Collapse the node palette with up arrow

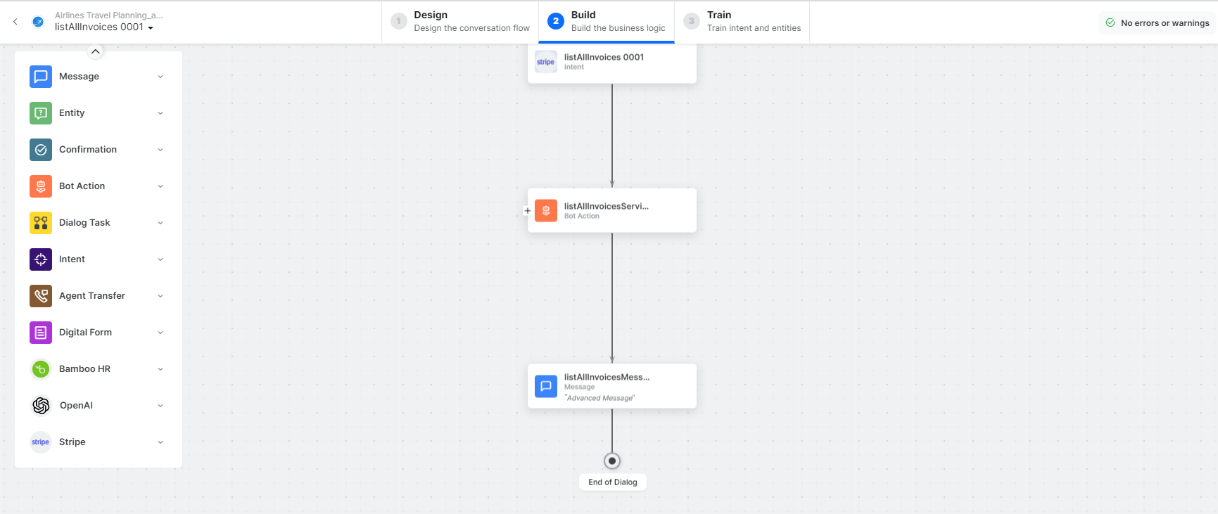click(96, 51)
